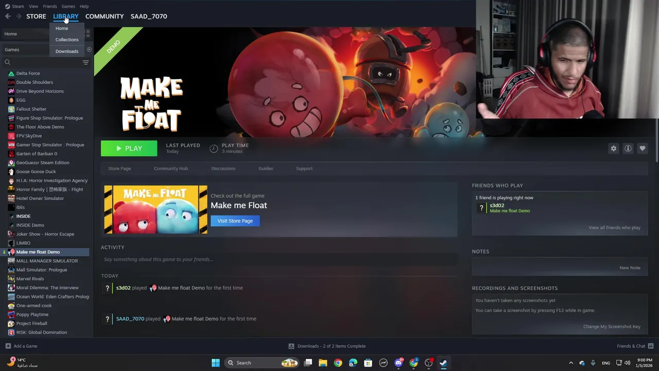Go to the COMMUNITY tab
The image size is (659, 371).
pos(105,16)
